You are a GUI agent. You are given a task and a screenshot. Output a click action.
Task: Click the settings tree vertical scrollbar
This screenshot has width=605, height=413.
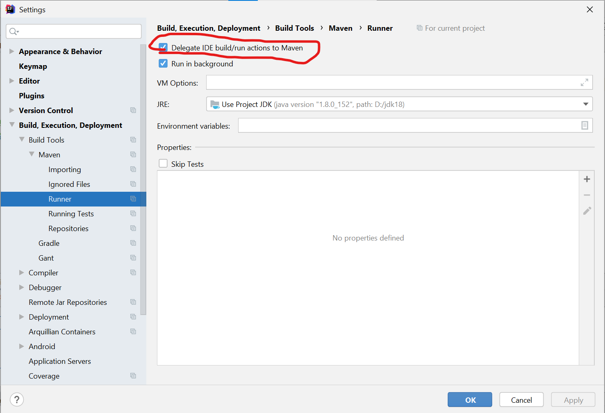pos(143,179)
